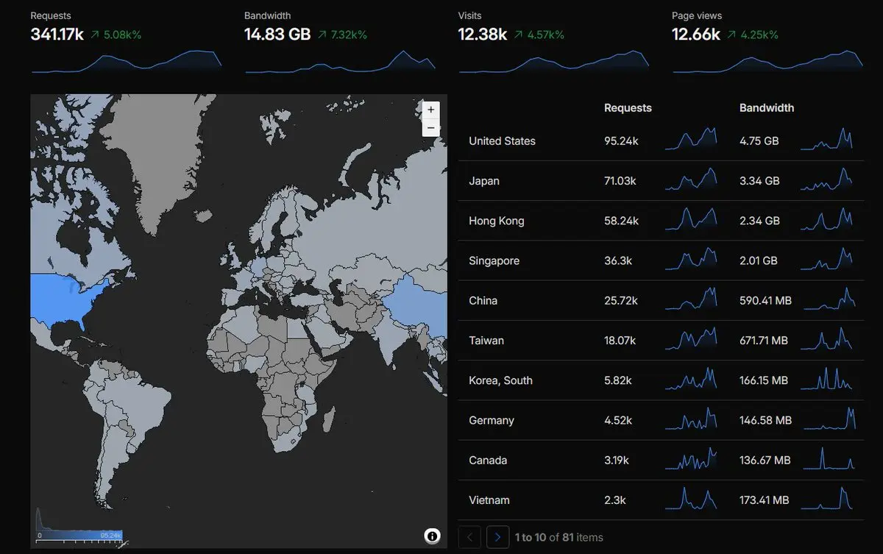Open the Page views summary chart
883x554 pixels.
pos(767,61)
